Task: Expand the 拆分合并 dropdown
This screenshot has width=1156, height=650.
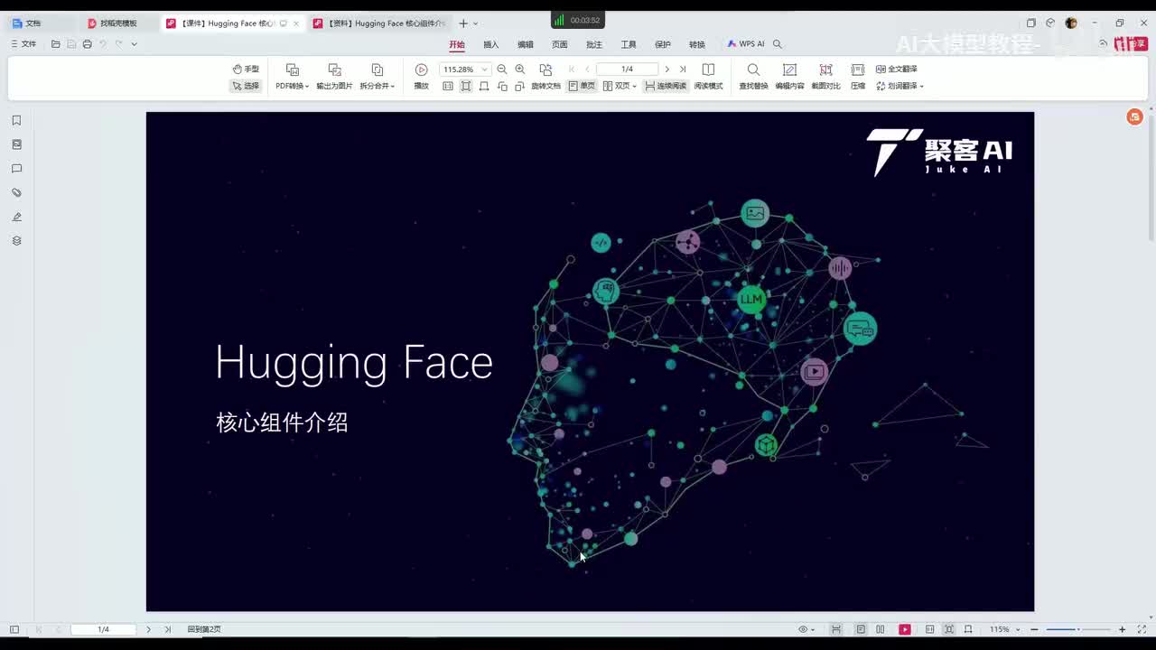Action: pyautogui.click(x=377, y=86)
